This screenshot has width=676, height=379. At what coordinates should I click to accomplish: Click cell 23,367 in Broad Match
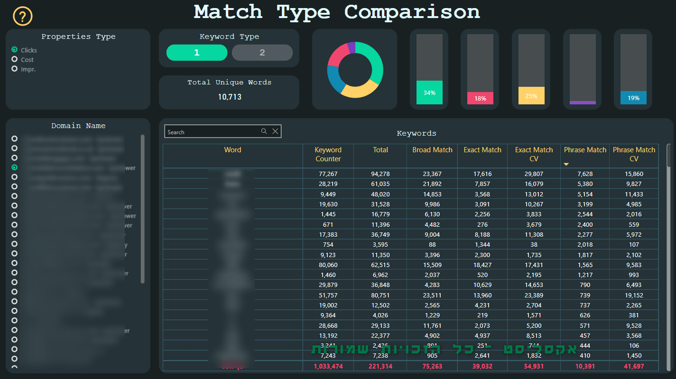coord(432,174)
